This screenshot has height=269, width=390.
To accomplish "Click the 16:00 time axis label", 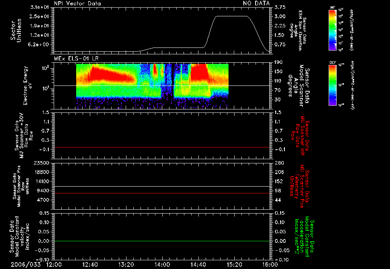I will [x=270, y=264].
